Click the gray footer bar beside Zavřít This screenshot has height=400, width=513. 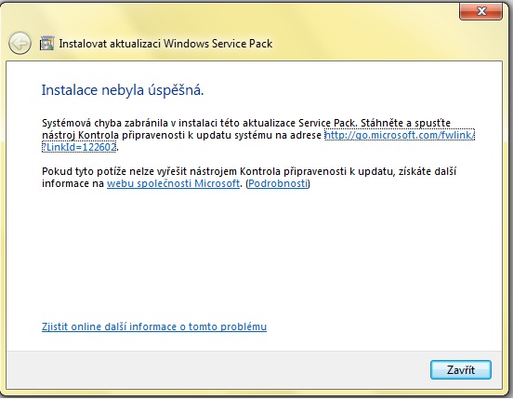[216, 370]
